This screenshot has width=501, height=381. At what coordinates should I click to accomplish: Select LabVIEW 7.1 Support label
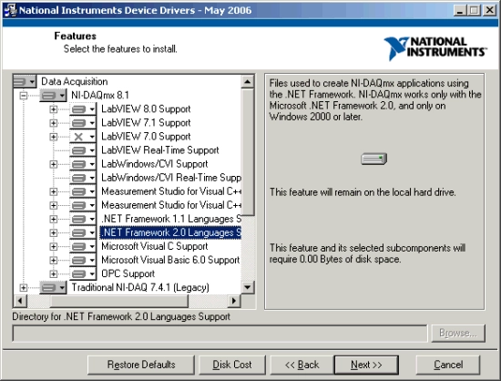point(146,123)
